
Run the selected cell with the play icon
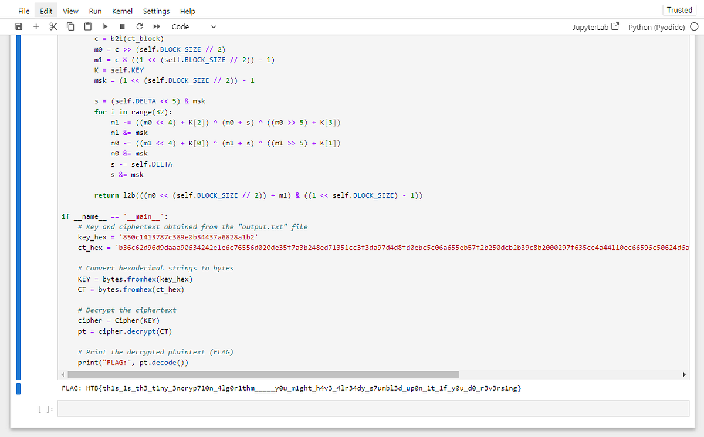105,26
